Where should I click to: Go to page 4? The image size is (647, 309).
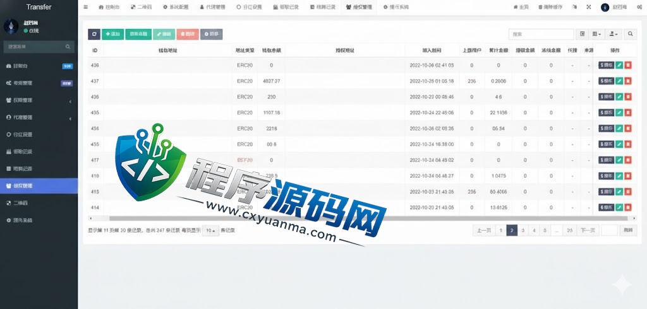[x=534, y=230]
